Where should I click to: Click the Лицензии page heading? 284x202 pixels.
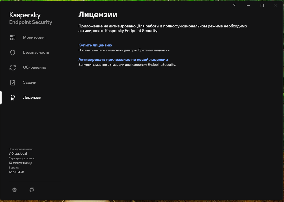[x=98, y=14]
